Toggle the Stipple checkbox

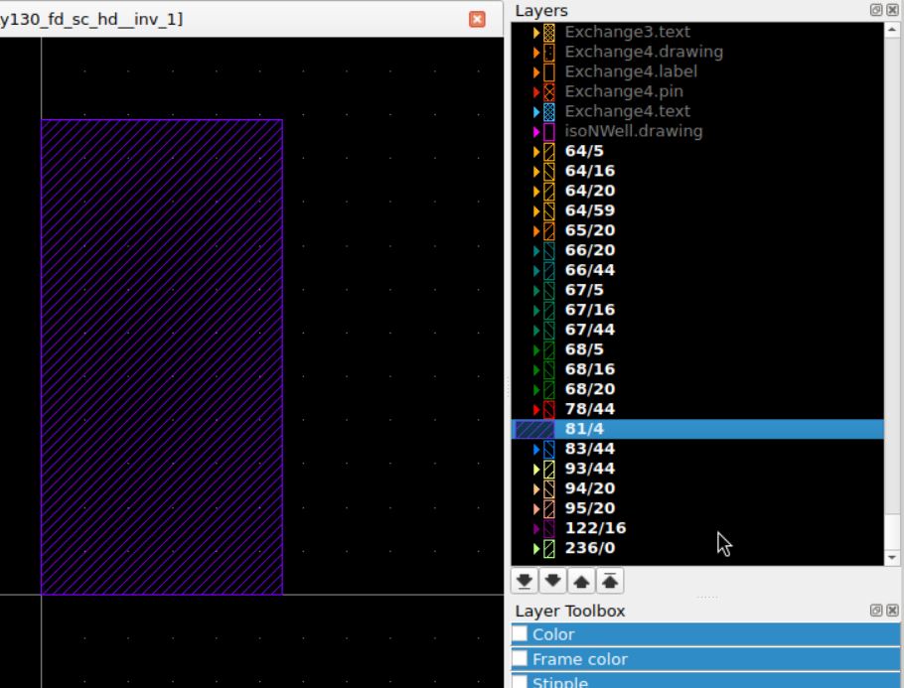520,681
